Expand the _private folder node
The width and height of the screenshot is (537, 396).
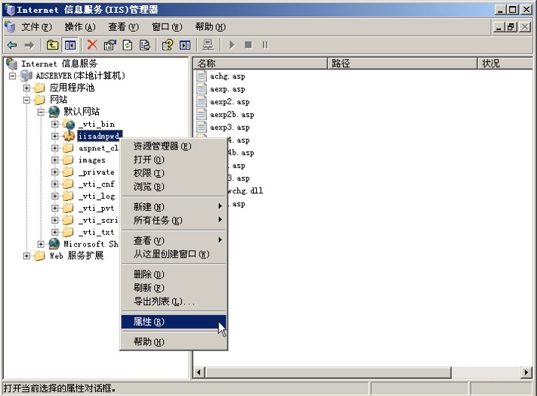pos(55,172)
